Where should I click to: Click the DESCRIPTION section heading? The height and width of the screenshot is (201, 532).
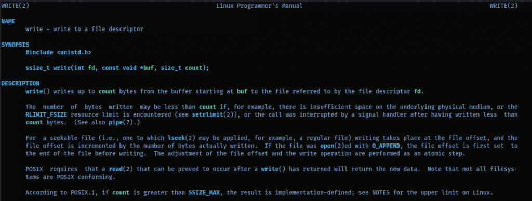pos(20,83)
